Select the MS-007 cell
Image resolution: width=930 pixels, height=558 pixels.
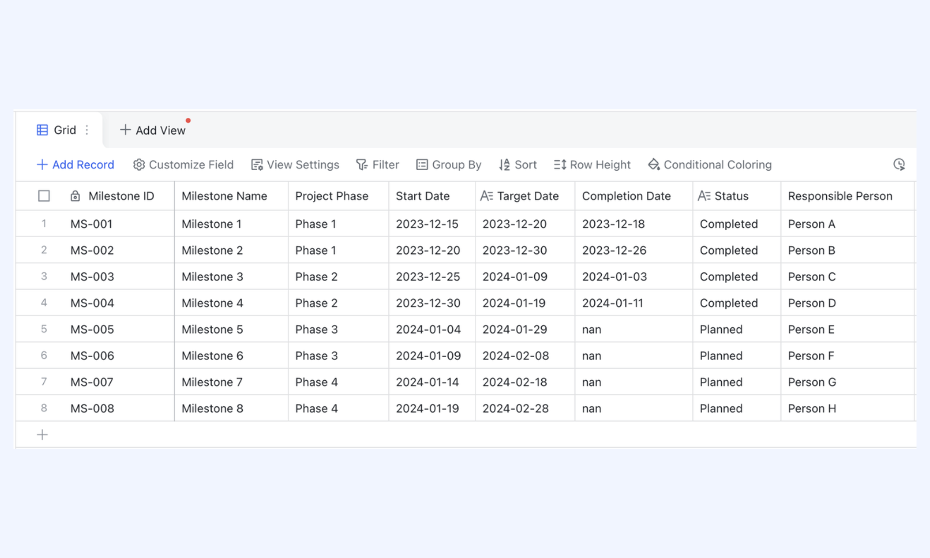click(x=119, y=382)
